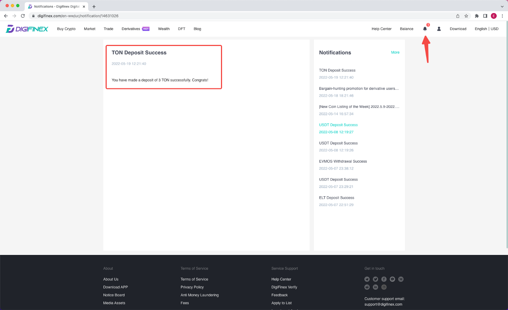Close the Notifications browser tab
The width and height of the screenshot is (508, 310).
[84, 7]
